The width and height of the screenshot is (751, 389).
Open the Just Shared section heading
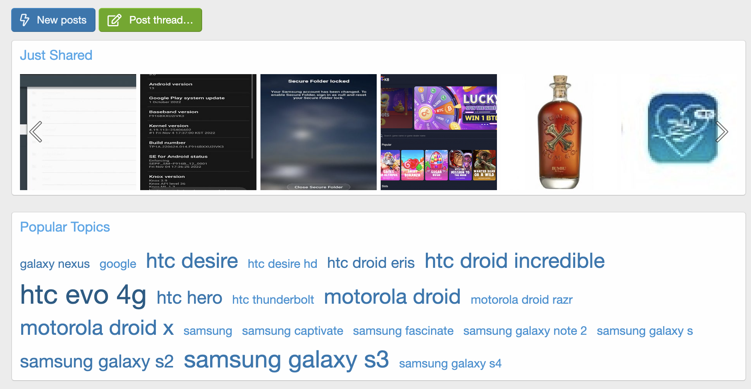coord(56,55)
